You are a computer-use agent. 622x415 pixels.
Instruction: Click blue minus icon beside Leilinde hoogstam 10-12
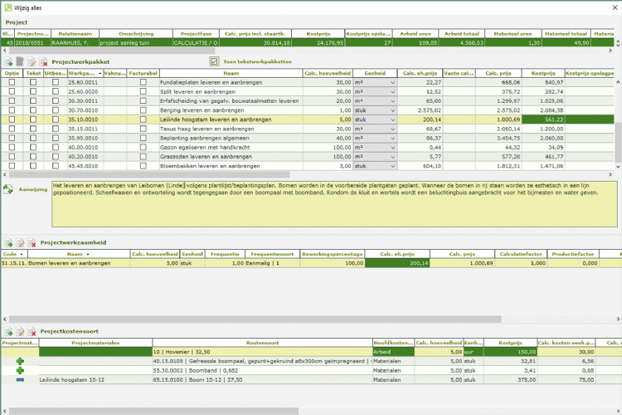(x=19, y=379)
